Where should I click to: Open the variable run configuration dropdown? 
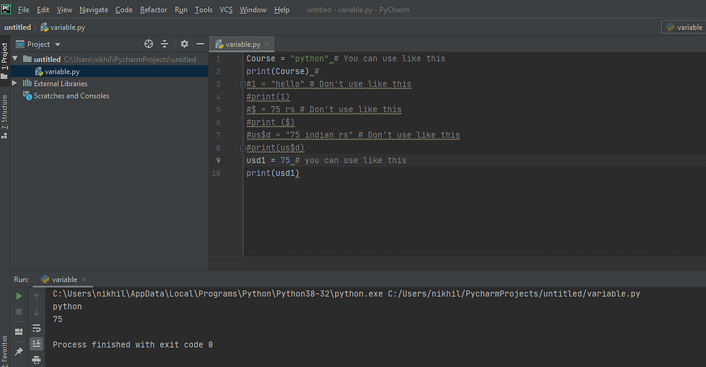pyautogui.click(x=683, y=28)
